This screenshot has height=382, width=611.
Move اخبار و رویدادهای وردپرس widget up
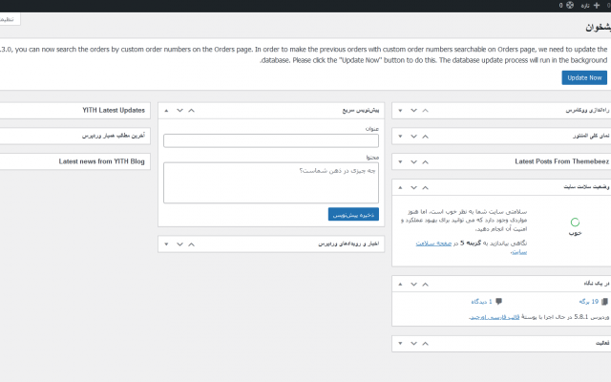click(191, 244)
